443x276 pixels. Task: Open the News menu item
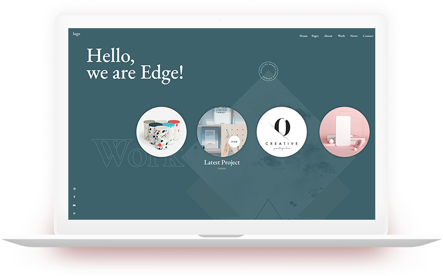tap(353, 36)
